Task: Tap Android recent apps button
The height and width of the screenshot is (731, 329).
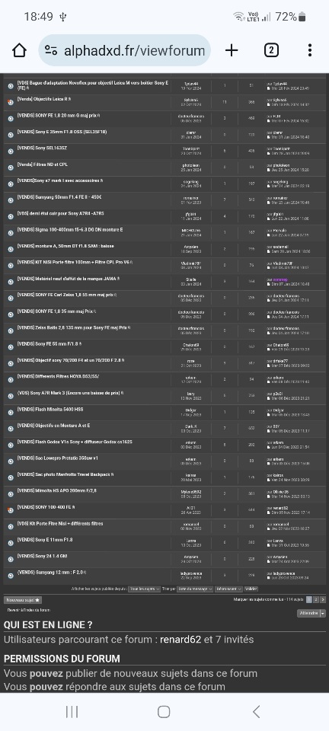Action: (x=72, y=711)
